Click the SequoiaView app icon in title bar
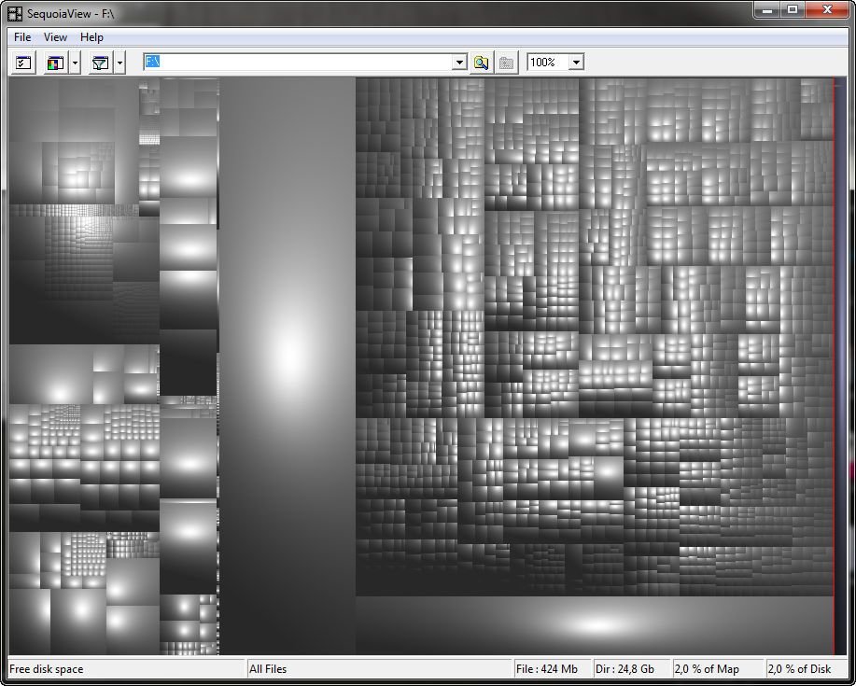 pos(15,13)
